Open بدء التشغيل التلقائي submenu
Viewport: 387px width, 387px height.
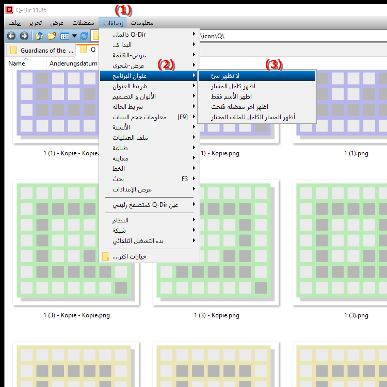(149, 241)
